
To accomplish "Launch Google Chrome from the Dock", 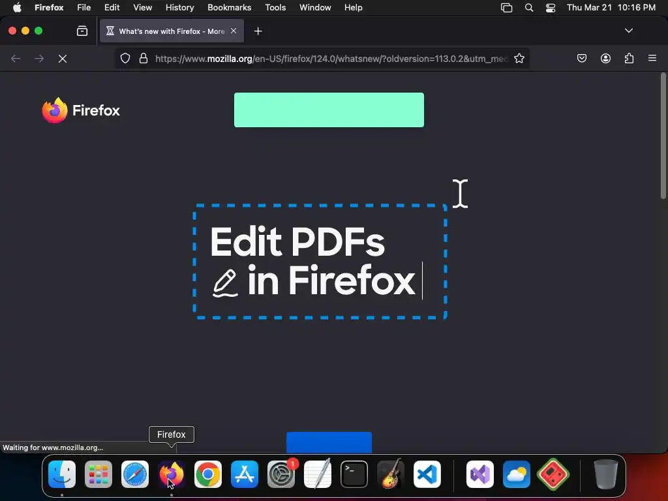I will coord(208,474).
